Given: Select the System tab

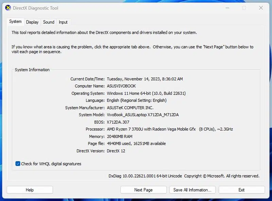Looking at the screenshot, I should (15, 21).
